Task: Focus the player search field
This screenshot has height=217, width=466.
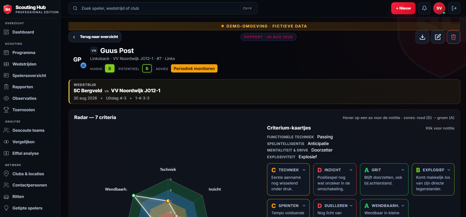Action: pos(163,8)
